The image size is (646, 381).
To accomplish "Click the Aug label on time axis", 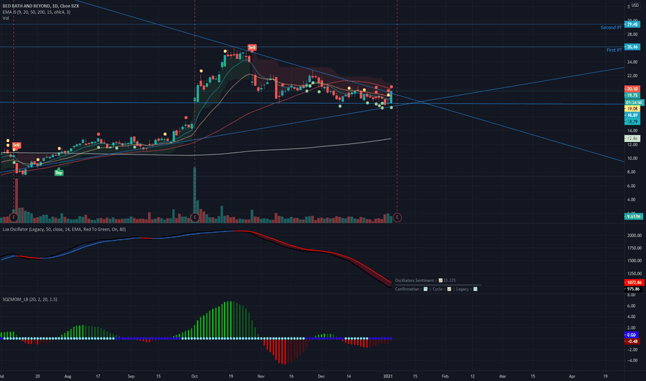I will (68, 376).
